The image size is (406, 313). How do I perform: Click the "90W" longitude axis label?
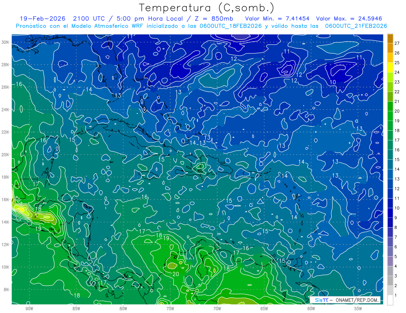click(x=29, y=309)
